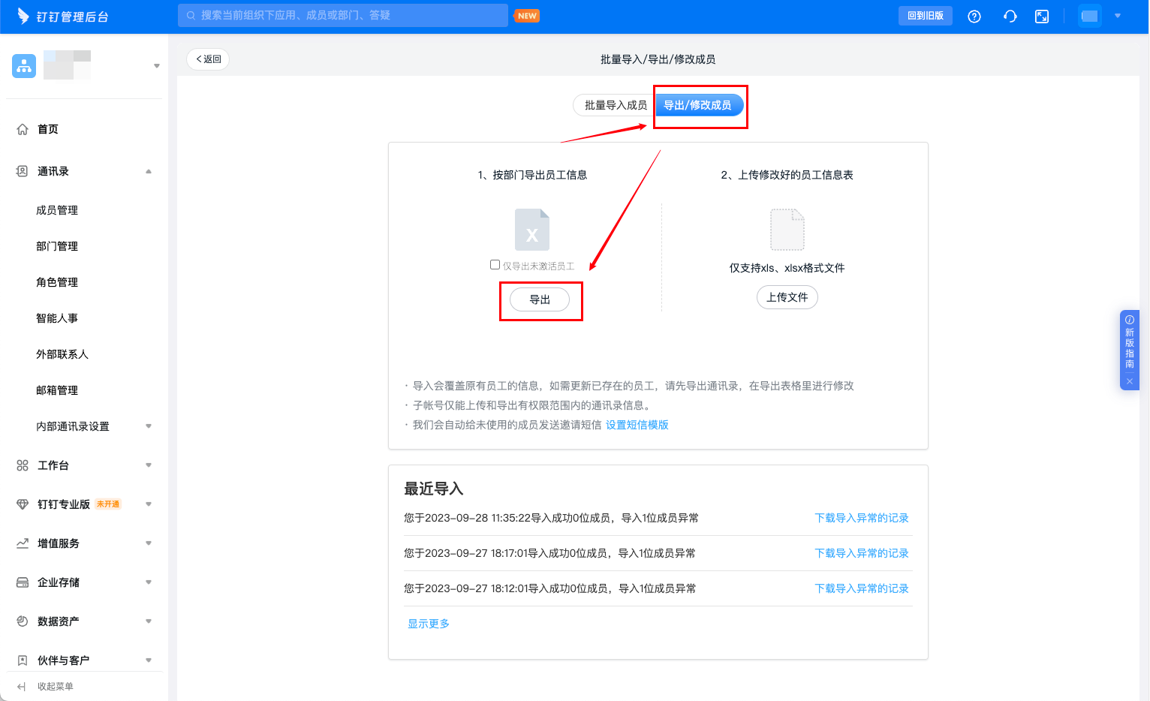This screenshot has width=1150, height=701.
Task: Expand the 钉钉专业版 menu section
Action: (x=149, y=504)
